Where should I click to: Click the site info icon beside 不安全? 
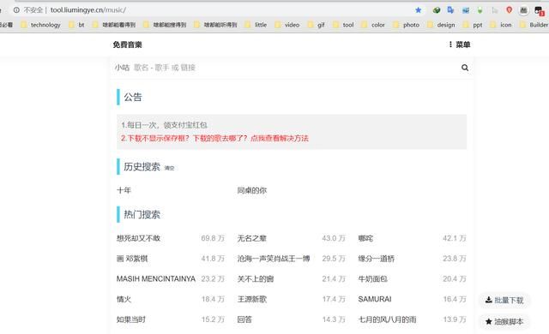(x=16, y=10)
